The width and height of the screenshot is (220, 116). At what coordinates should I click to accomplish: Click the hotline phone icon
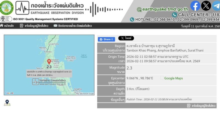[132, 20]
